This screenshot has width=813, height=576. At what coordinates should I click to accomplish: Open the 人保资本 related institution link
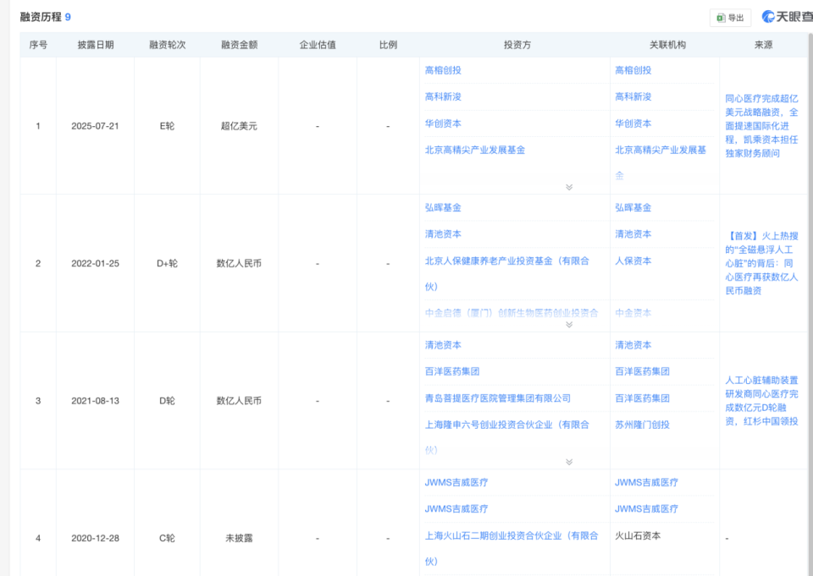click(x=633, y=261)
